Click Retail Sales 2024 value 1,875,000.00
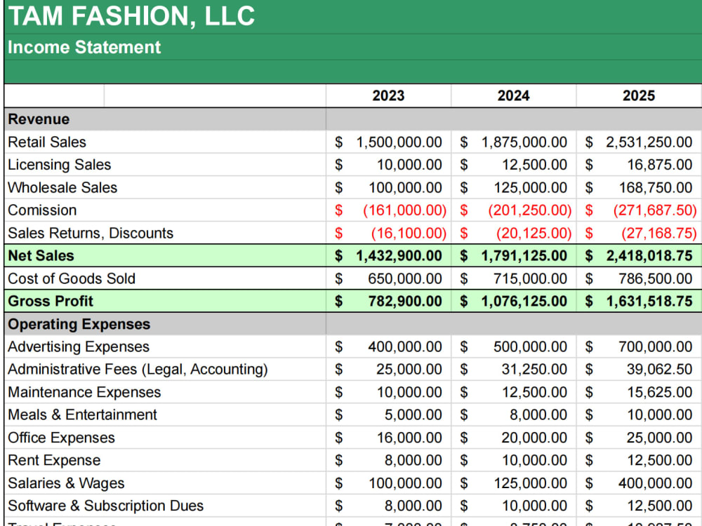 click(524, 142)
